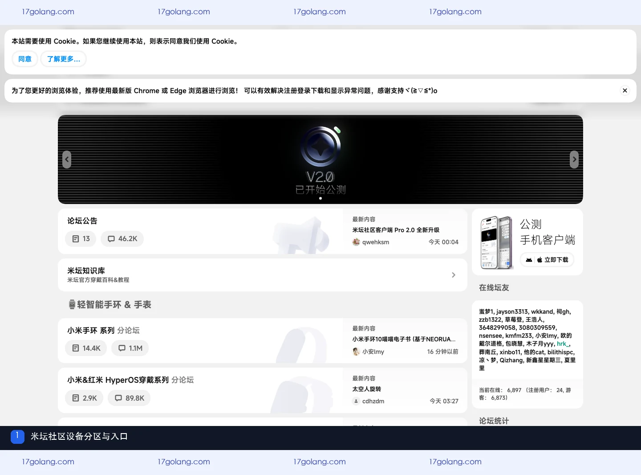Screen dimensions: 641x475
Task: Click the 13 threads count in 论坛公告
Action: click(x=81, y=239)
